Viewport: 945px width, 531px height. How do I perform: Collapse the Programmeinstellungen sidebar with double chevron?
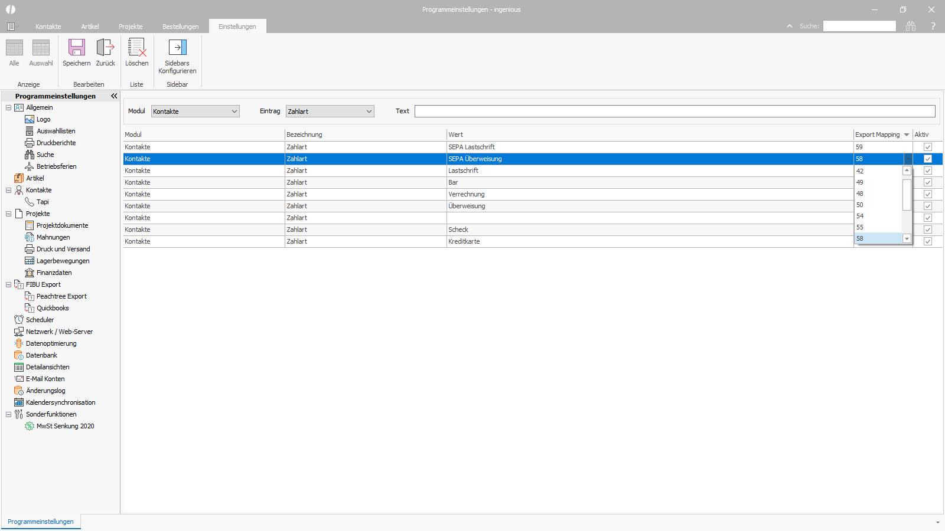pos(114,96)
